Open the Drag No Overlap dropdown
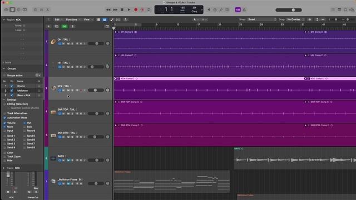Screen dimensions: 356x200 [x=295, y=19]
